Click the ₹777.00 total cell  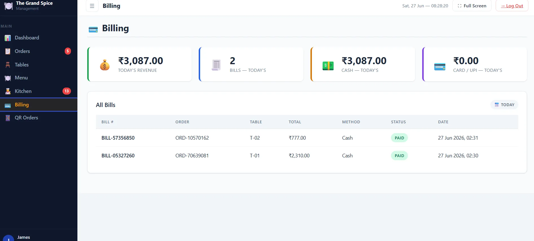297,138
